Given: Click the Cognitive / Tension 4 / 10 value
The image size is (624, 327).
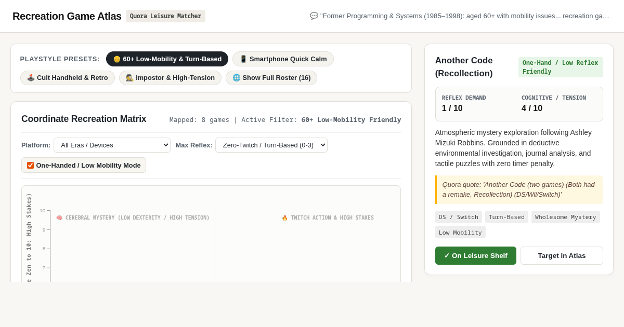Looking at the screenshot, I should coord(532,108).
